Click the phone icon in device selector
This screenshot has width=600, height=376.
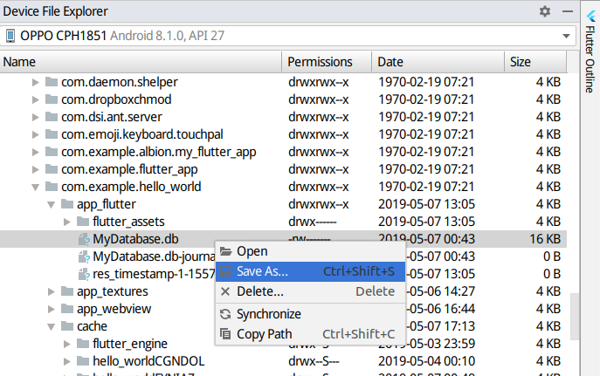(x=11, y=36)
